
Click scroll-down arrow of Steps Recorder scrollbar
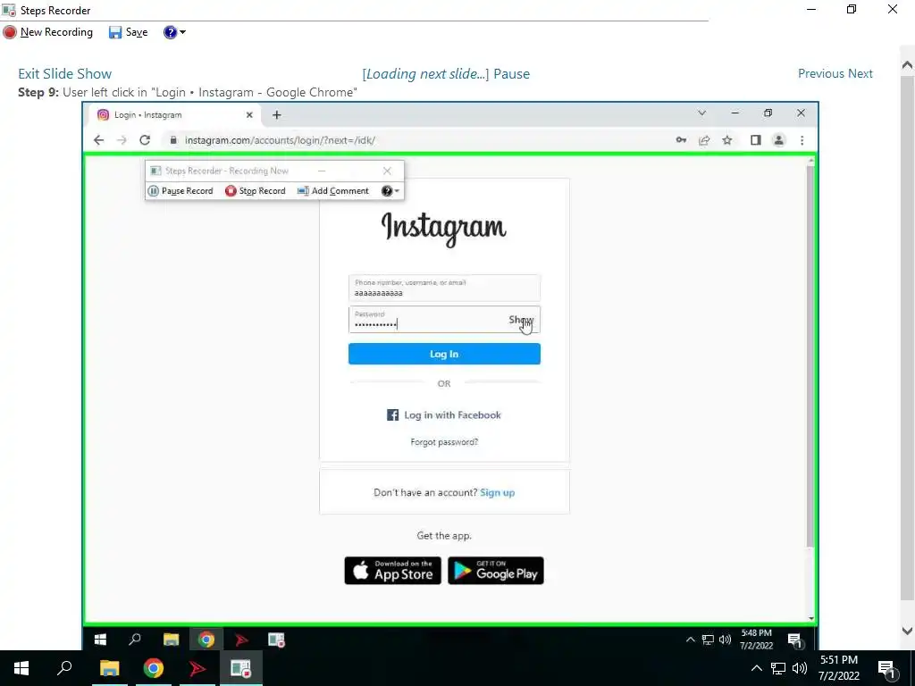click(x=907, y=631)
